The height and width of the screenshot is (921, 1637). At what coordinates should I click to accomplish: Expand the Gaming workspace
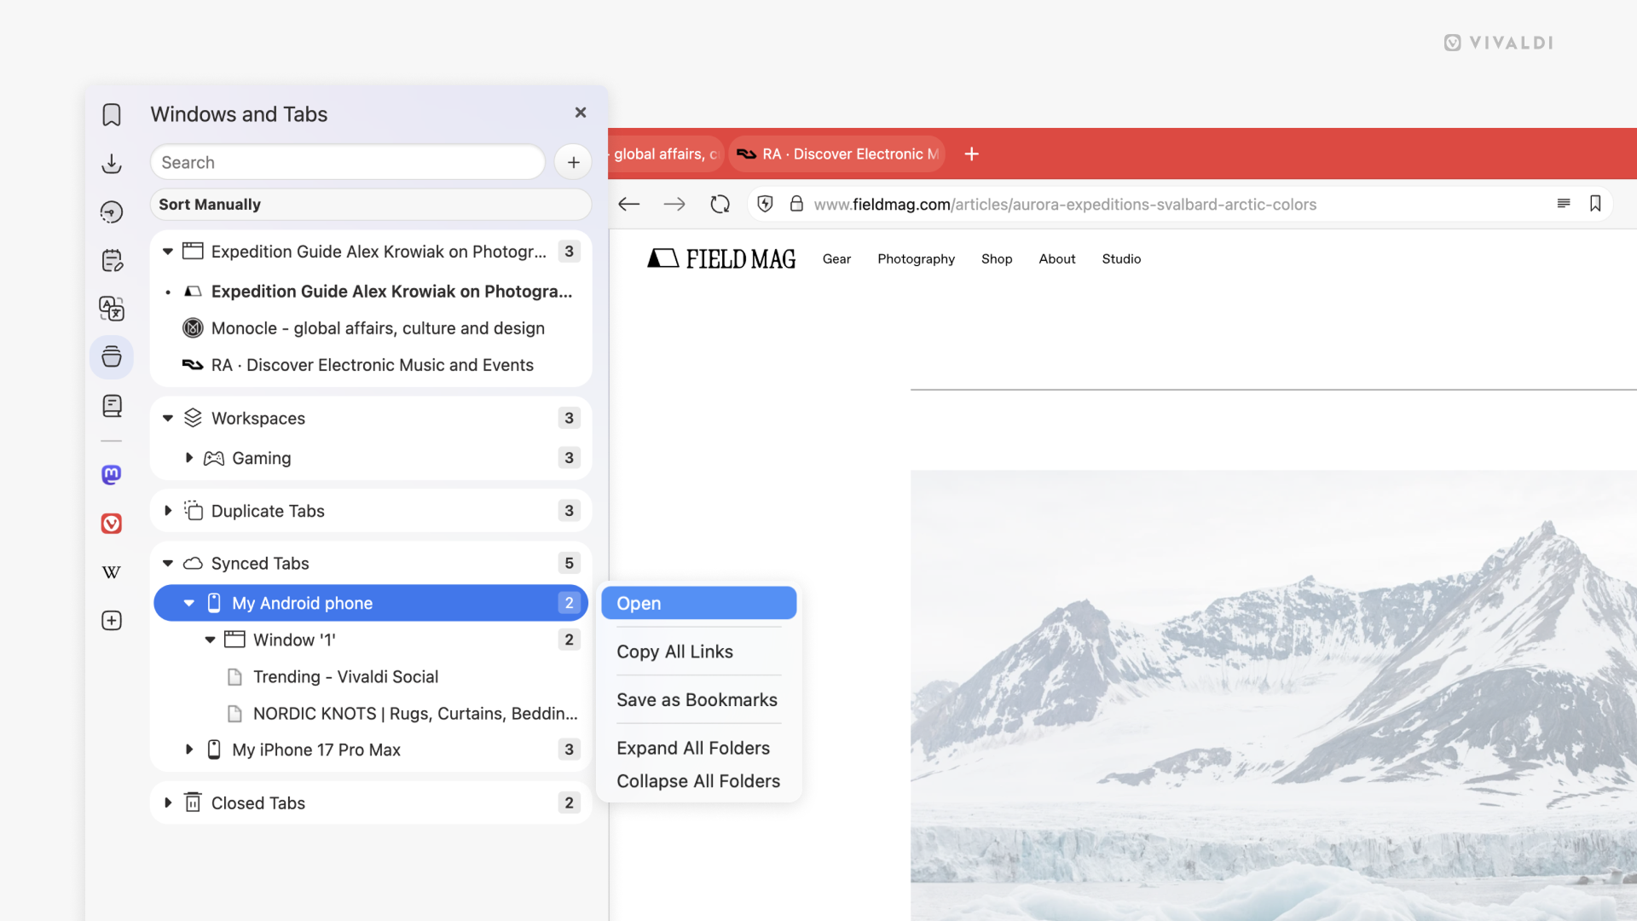[x=189, y=458]
